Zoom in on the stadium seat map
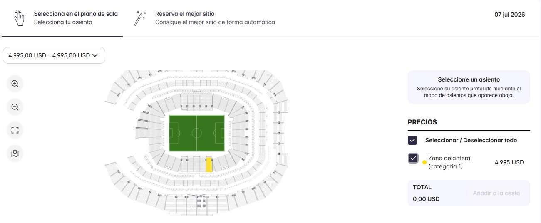 pos(15,84)
